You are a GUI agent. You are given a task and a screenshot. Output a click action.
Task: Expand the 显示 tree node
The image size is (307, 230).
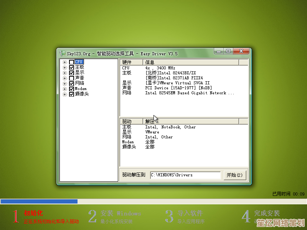click(x=64, y=73)
